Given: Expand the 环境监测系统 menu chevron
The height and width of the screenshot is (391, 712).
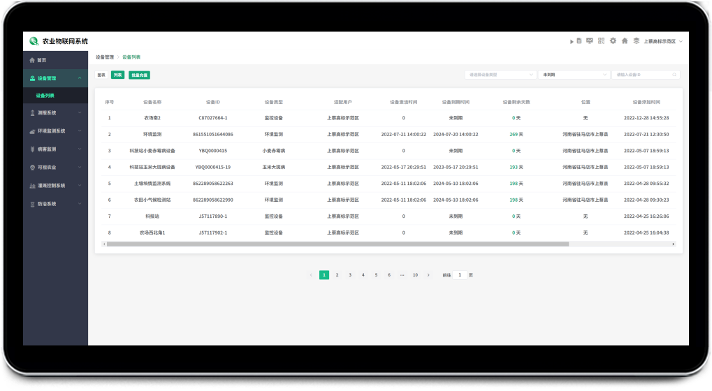Looking at the screenshot, I should point(80,131).
